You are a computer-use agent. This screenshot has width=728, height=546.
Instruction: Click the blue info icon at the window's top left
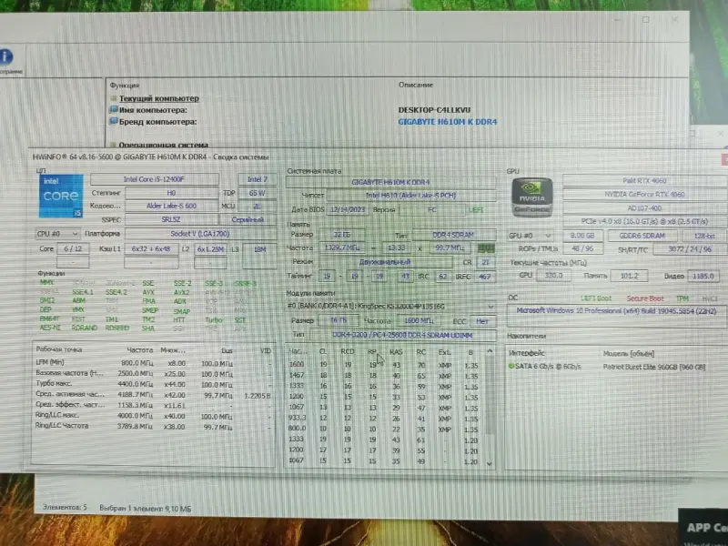point(6,56)
